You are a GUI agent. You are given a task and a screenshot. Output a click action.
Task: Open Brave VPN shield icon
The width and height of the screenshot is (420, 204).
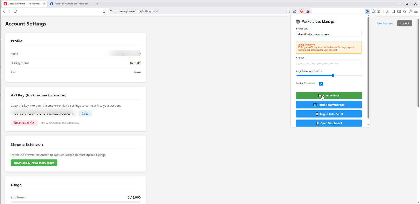[410, 11]
